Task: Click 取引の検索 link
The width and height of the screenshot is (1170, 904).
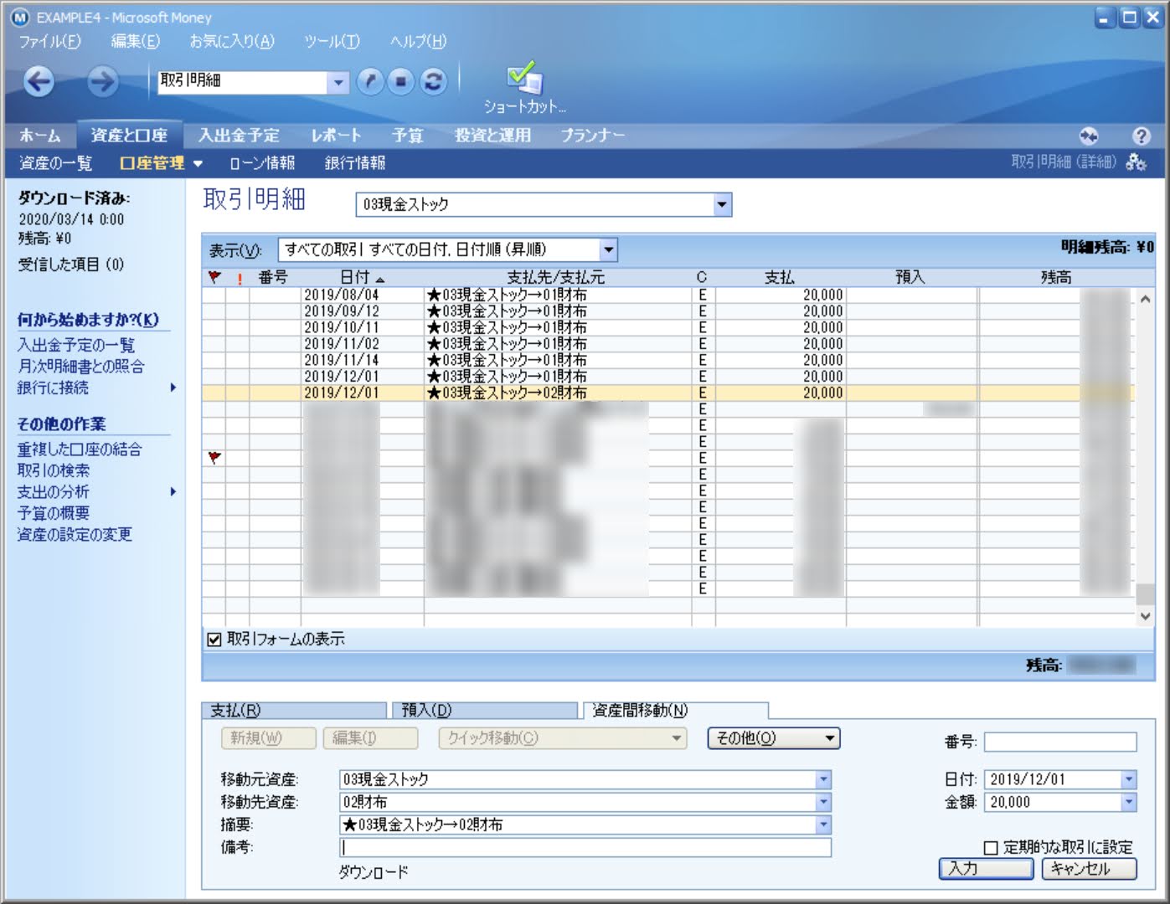Action: click(54, 470)
